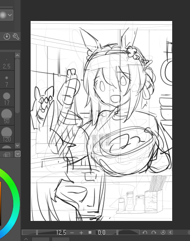Viewport: 190px width, 241px height.
Task: Select the 7 brush size preset
Action: click(x=6, y=80)
